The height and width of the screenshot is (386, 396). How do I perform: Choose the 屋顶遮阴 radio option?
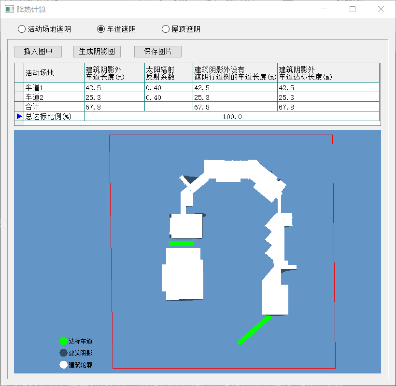pos(166,29)
